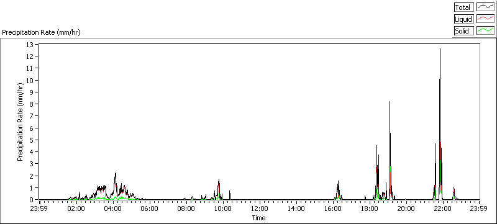Click the 18:00 time axis marker
The width and height of the screenshot is (497, 224).
[x=369, y=208]
